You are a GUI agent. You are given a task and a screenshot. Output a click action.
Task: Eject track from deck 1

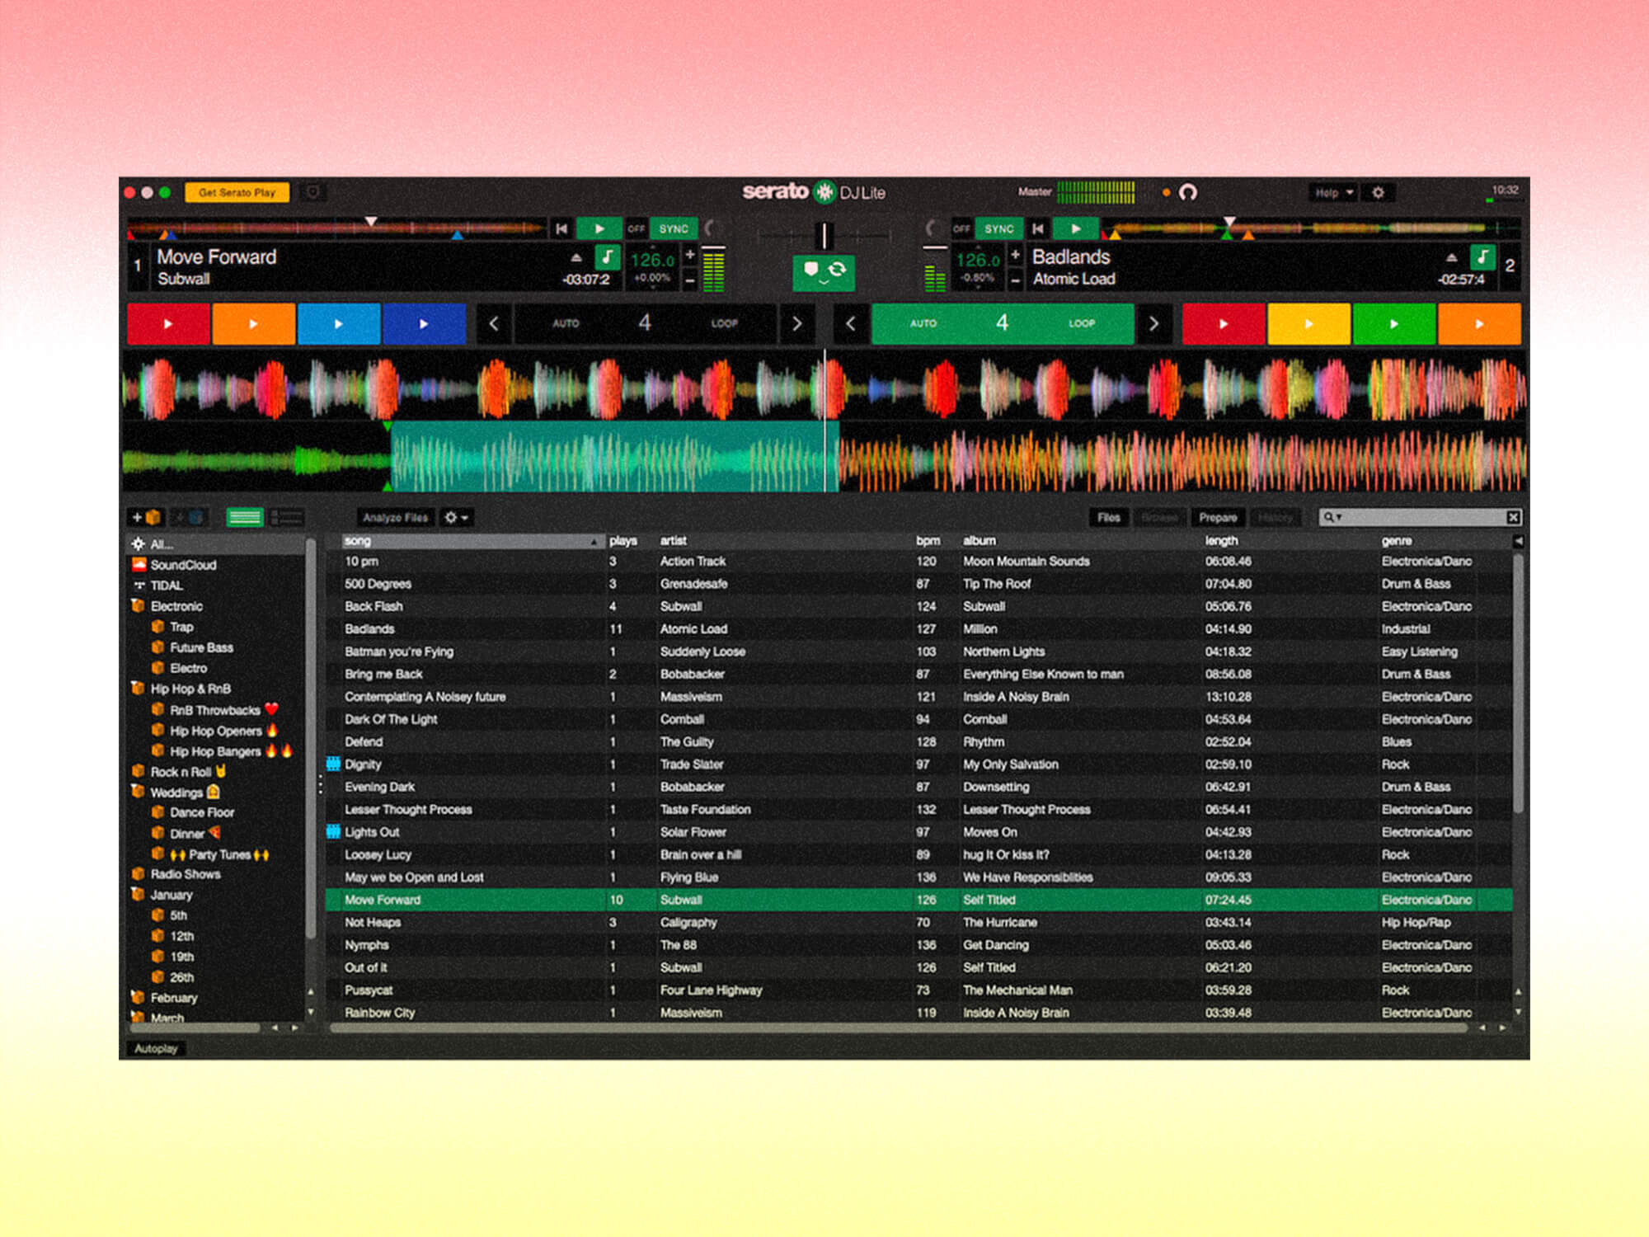(x=576, y=258)
